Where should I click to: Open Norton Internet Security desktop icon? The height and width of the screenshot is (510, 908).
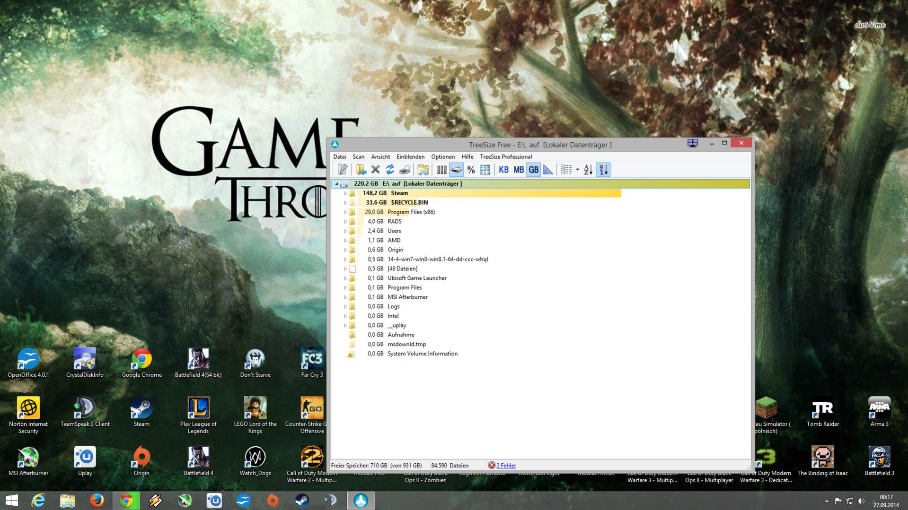pyautogui.click(x=28, y=416)
